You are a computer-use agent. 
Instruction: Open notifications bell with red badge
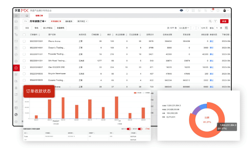point(211,10)
